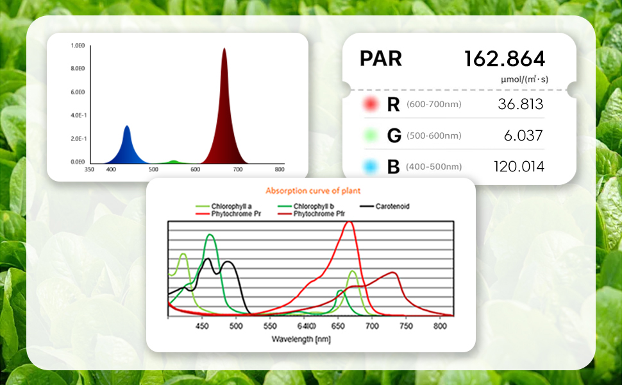Click the 8.0E0 y-axis label
Image resolution: width=622 pixels, height=385 pixels.
click(78, 69)
